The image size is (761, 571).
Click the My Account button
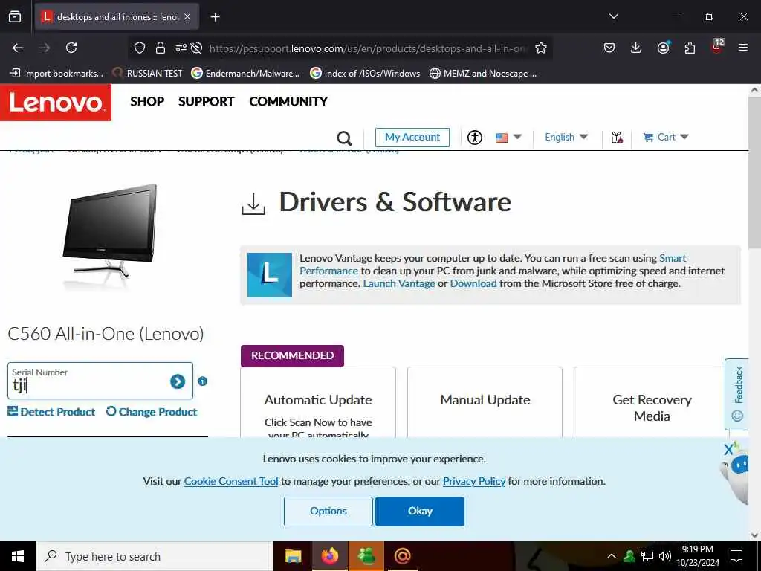(412, 138)
